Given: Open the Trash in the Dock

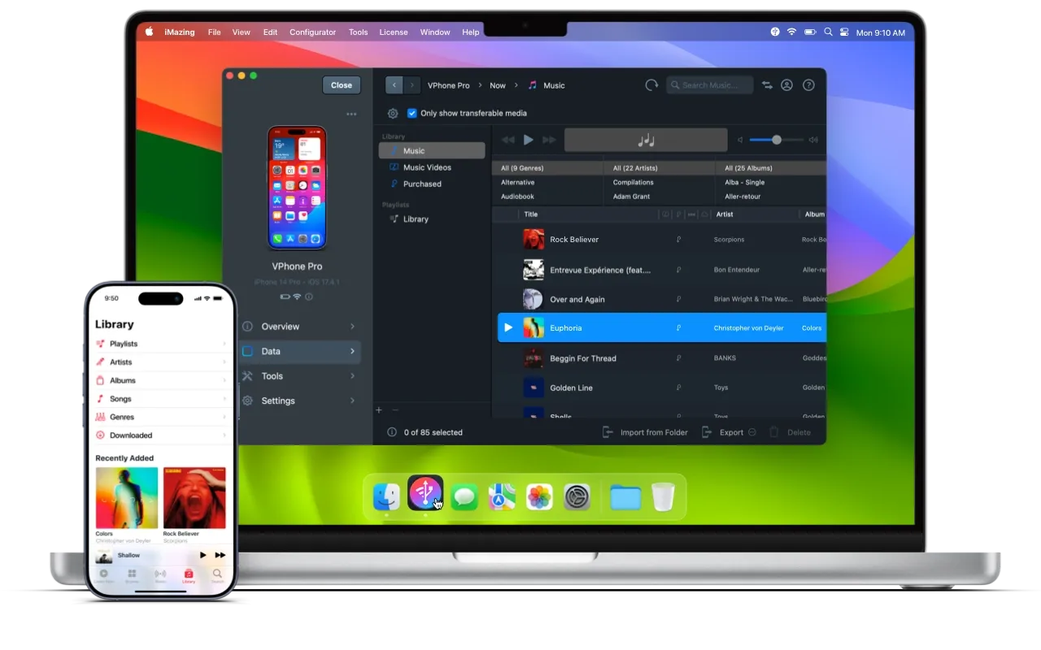Looking at the screenshot, I should [x=663, y=496].
